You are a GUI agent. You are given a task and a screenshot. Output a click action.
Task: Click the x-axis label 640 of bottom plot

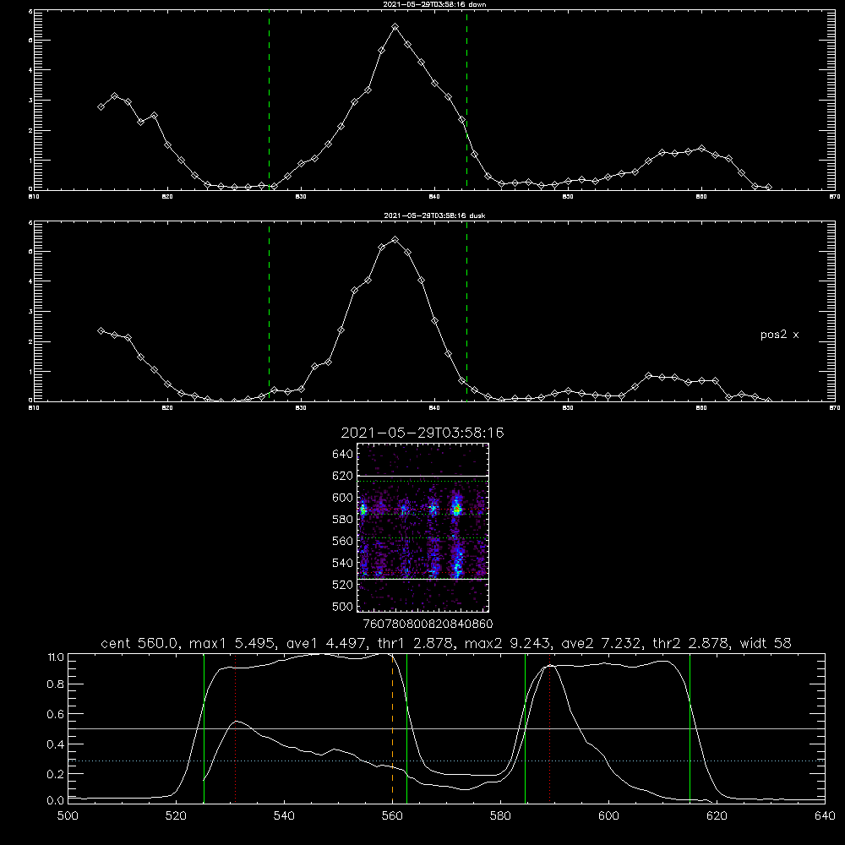coord(825,816)
